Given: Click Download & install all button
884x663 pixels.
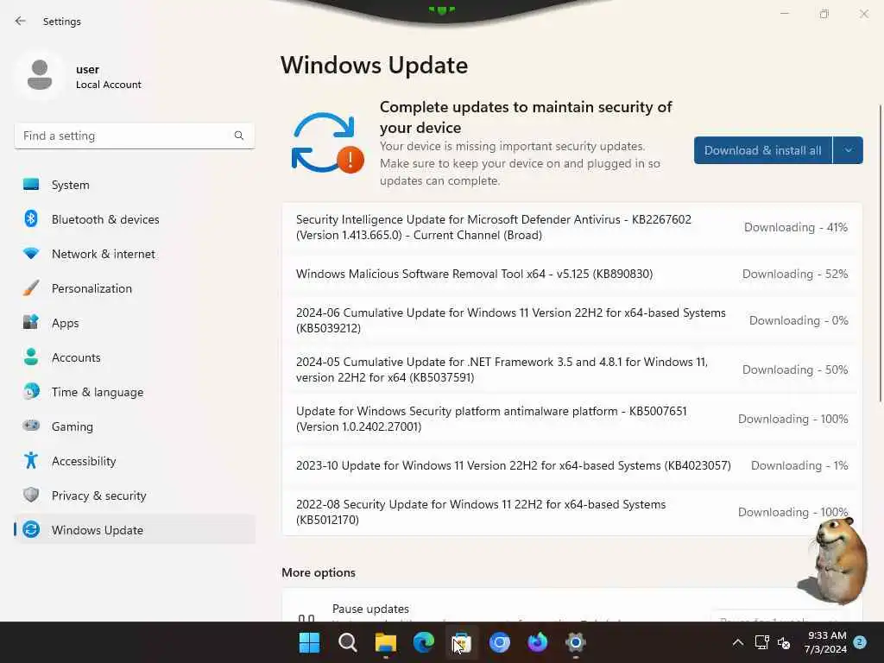Looking at the screenshot, I should pos(763,150).
